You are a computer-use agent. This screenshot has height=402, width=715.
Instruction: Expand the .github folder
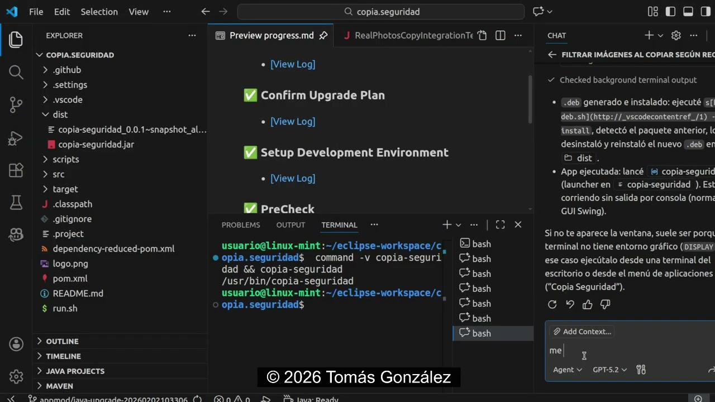pos(66,70)
